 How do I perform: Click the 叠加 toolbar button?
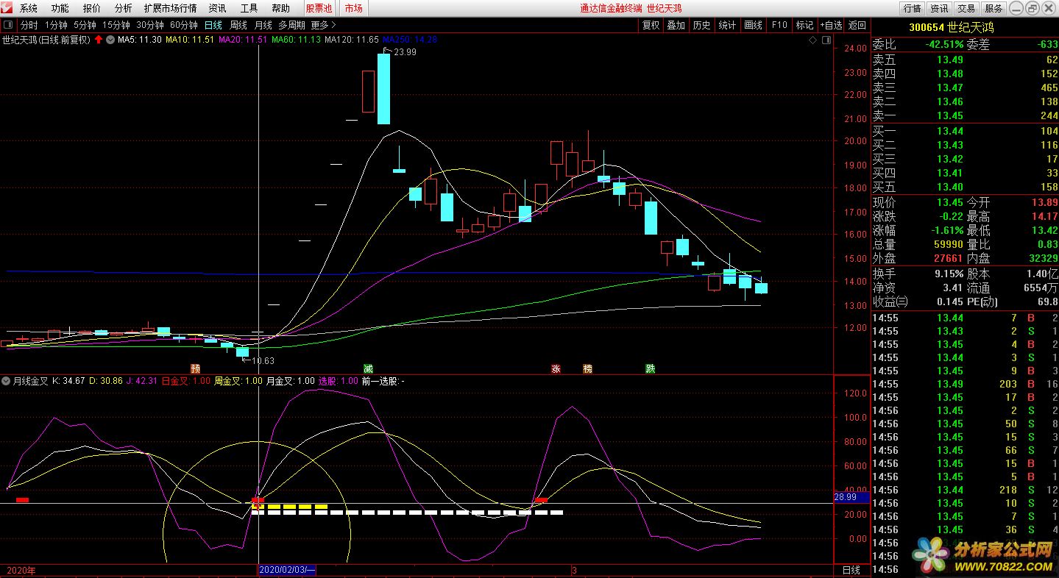tap(676, 25)
